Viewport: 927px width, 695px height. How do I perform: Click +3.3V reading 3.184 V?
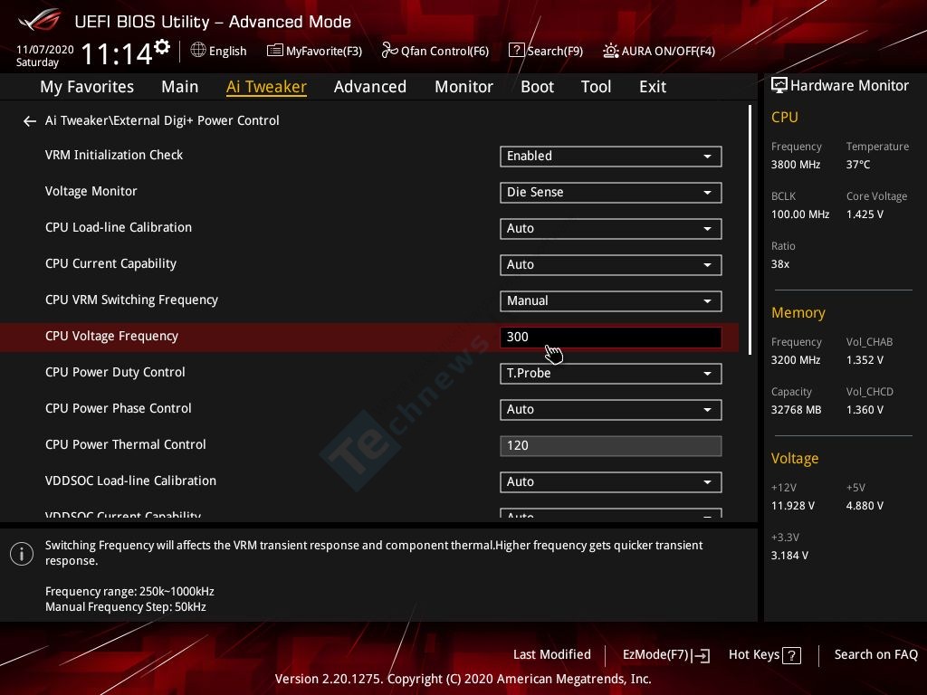click(789, 556)
